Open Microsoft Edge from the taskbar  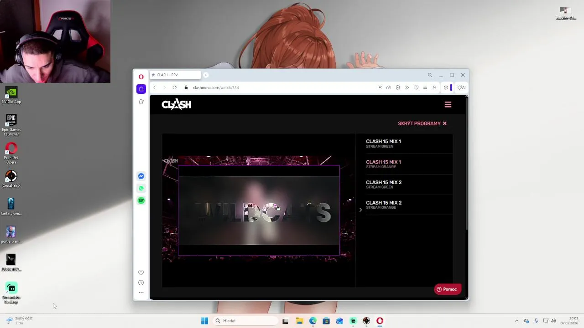pyautogui.click(x=313, y=321)
